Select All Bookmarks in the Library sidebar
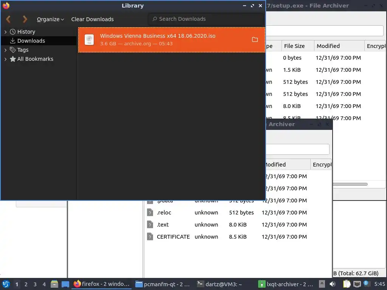This screenshot has height=290, width=387. tap(35, 59)
